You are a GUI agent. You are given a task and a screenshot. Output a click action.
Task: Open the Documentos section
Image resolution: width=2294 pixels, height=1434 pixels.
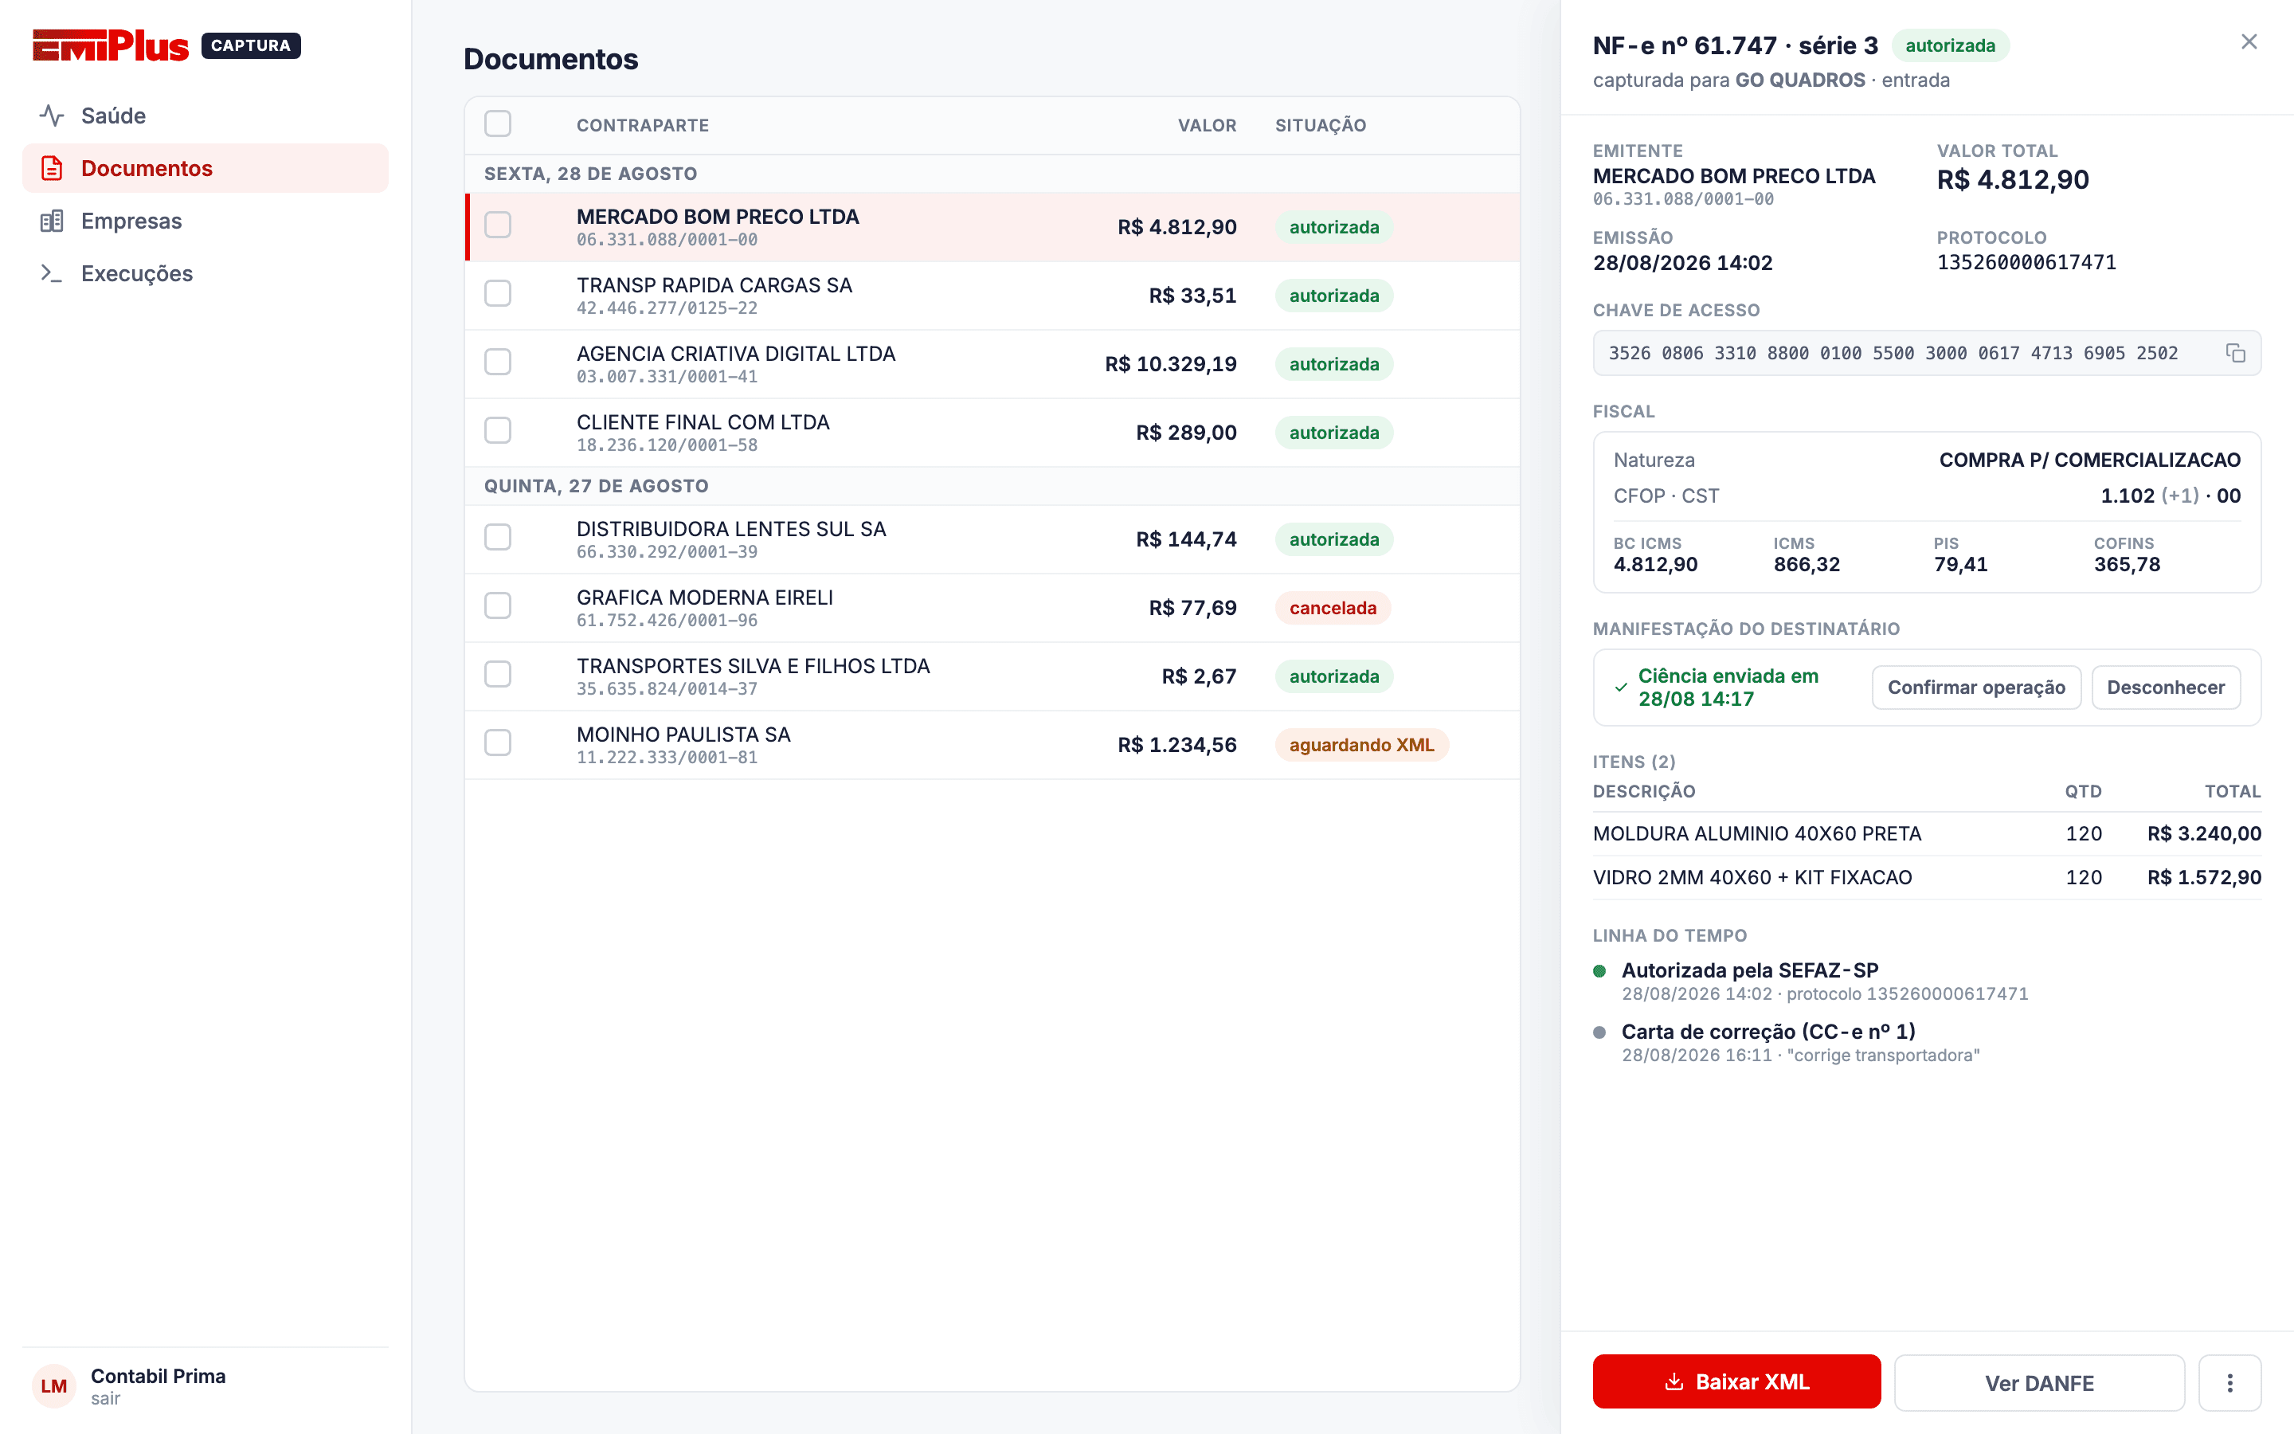tap(205, 169)
